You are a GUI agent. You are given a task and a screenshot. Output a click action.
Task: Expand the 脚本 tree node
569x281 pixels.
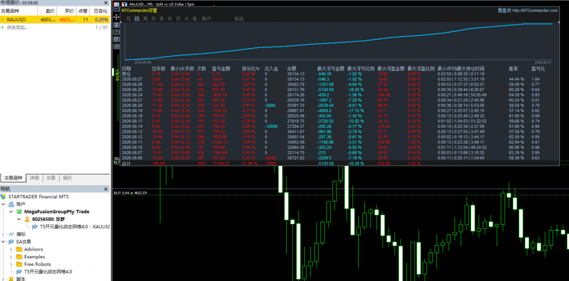point(3,279)
